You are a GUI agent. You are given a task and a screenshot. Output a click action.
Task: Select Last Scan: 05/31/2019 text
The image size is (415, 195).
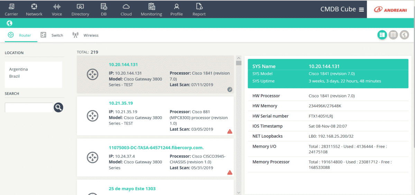point(192,168)
